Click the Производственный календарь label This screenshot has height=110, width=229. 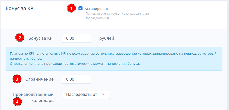33,97
